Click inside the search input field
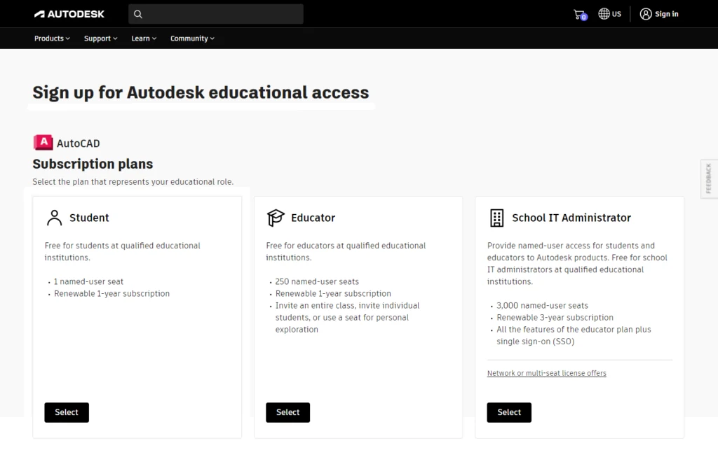The height and width of the screenshot is (450, 718). (x=216, y=14)
